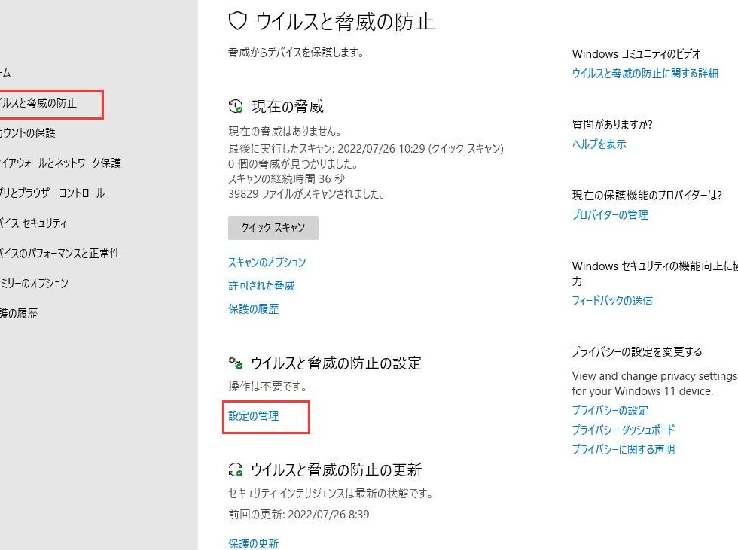Select the firewall and network protection sidebar item
The width and height of the screenshot is (738, 550).
point(60,163)
